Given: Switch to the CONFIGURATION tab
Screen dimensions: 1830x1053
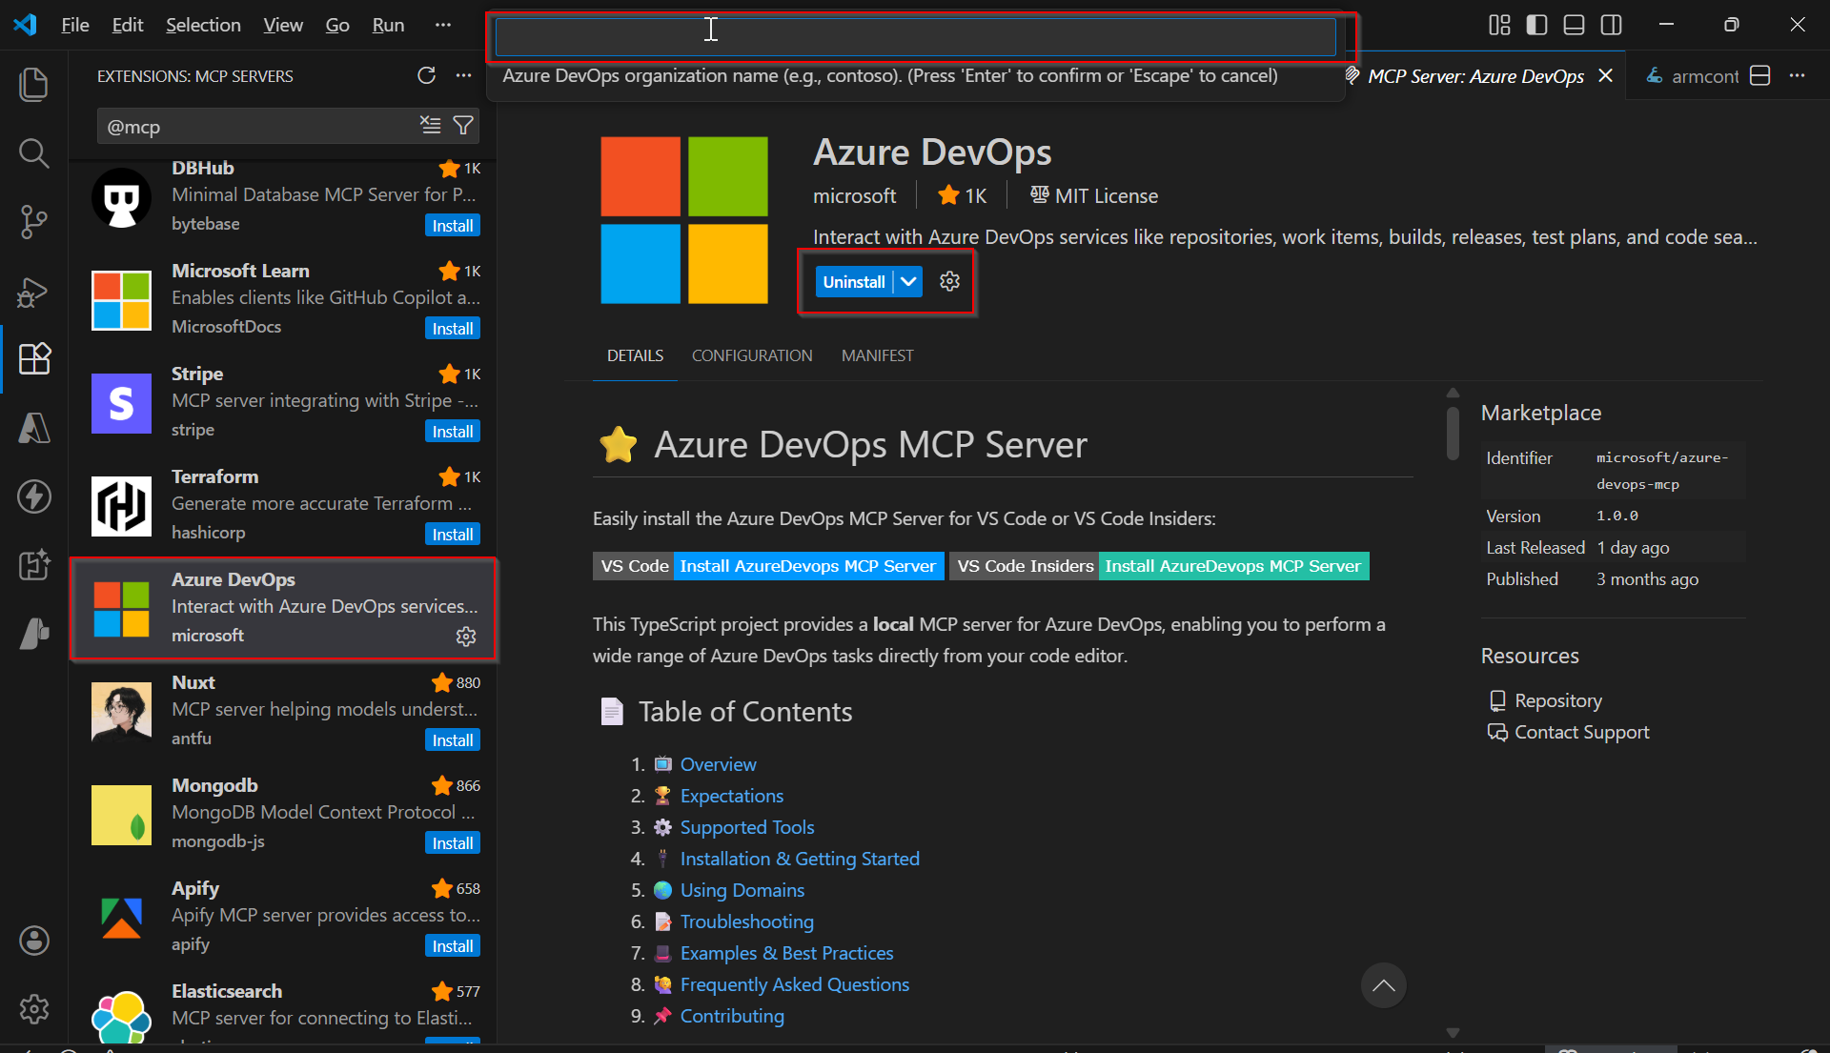Looking at the screenshot, I should (751, 355).
